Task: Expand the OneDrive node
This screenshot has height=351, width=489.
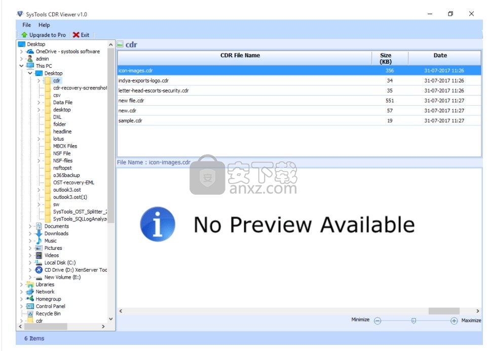Action: point(21,52)
